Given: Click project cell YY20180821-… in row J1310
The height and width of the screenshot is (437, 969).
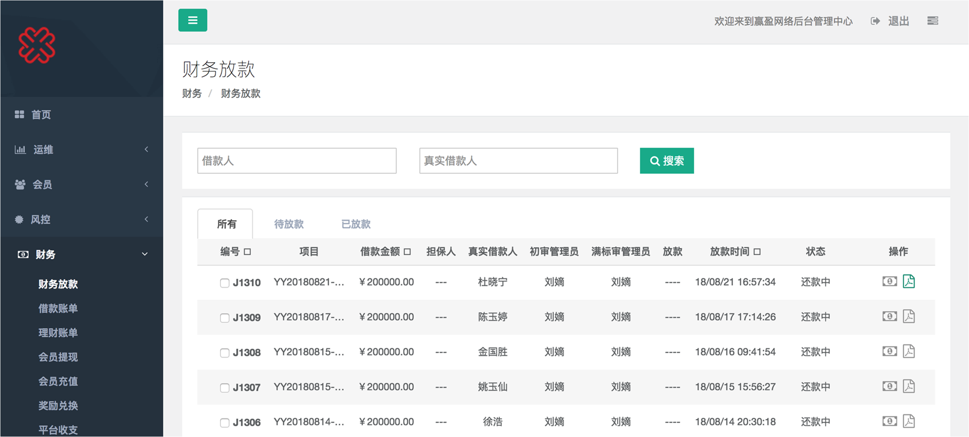Looking at the screenshot, I should [309, 282].
